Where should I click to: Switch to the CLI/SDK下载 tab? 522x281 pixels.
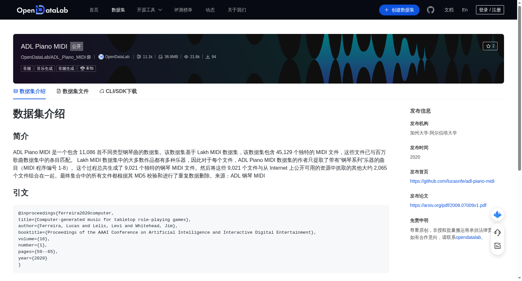[x=118, y=91]
